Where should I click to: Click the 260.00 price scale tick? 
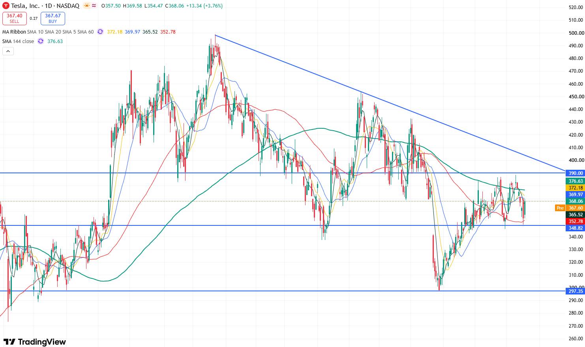click(x=576, y=339)
